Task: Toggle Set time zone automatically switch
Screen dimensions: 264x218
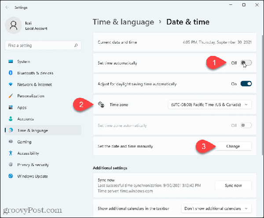Action: coord(246,125)
